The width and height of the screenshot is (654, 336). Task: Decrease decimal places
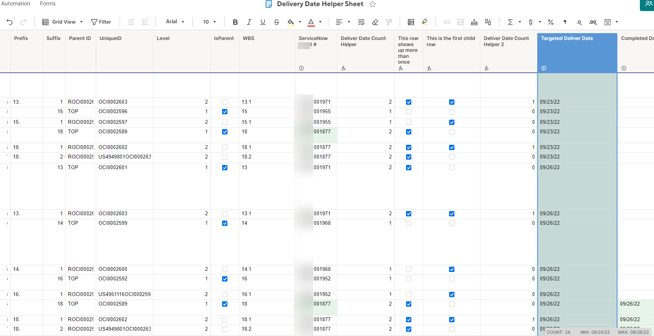click(579, 22)
